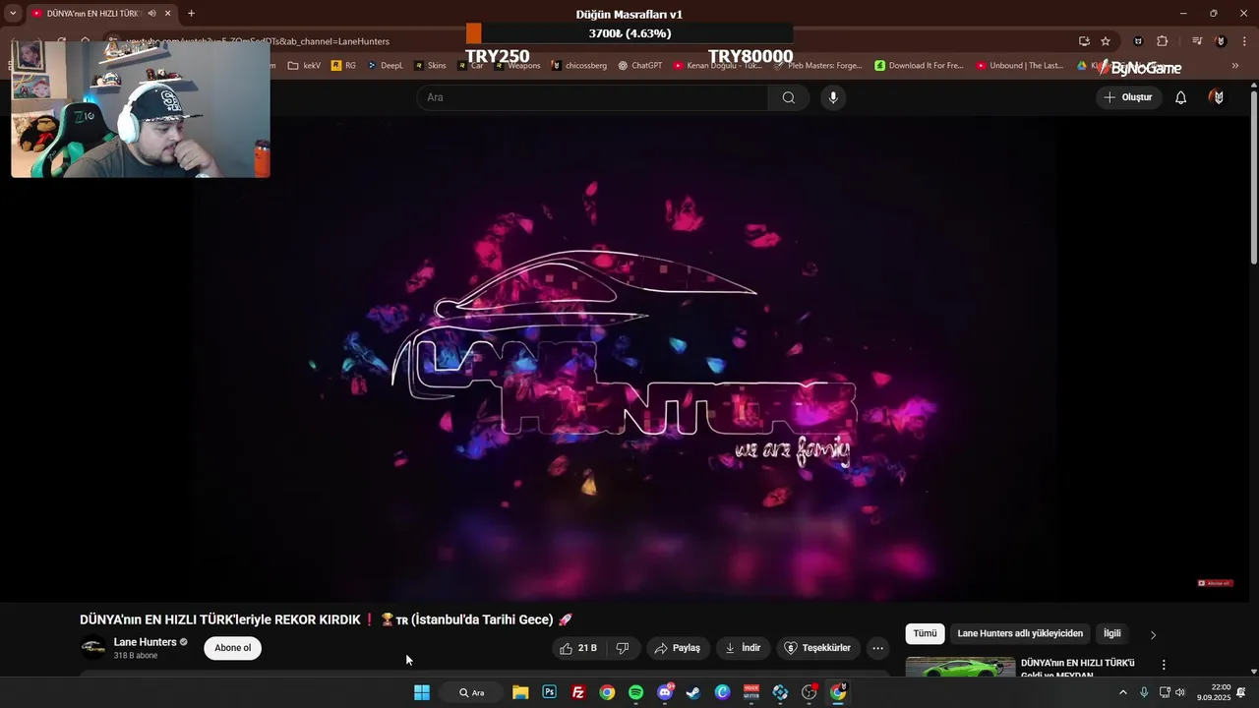
Task: Open Steam from the taskbar
Action: (693, 692)
